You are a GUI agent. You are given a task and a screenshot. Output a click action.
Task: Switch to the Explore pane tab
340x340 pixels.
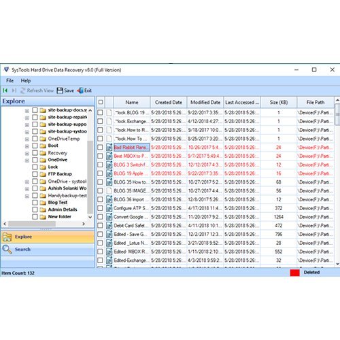point(48,237)
